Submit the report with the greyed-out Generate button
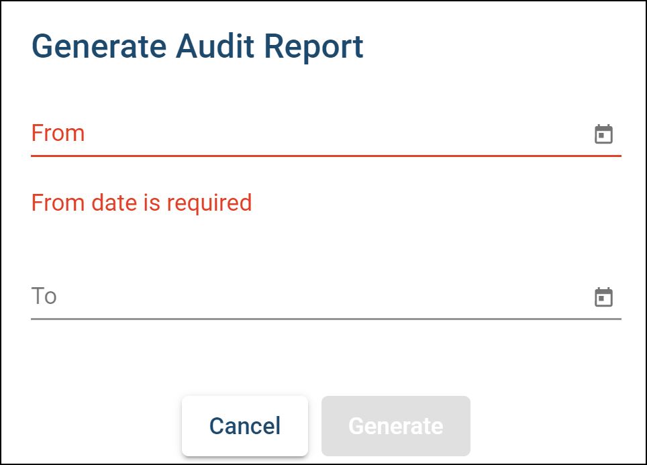The image size is (647, 465). tap(395, 426)
